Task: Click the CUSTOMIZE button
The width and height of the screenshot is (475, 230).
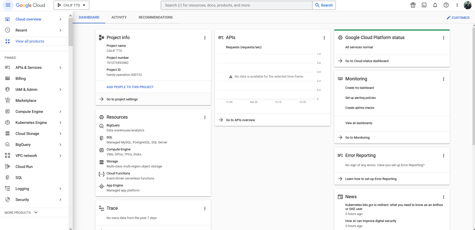Action: click(x=458, y=18)
